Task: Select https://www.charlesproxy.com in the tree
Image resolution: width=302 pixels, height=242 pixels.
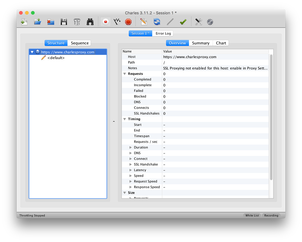Action: point(68,52)
